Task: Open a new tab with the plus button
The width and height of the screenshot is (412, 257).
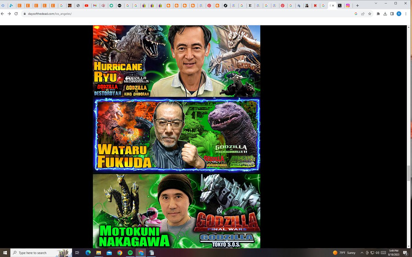Action: (357, 5)
